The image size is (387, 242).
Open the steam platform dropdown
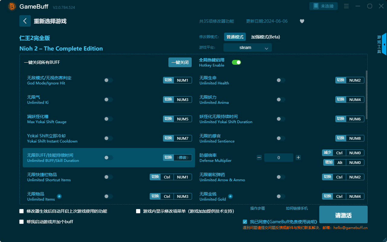[247, 47]
